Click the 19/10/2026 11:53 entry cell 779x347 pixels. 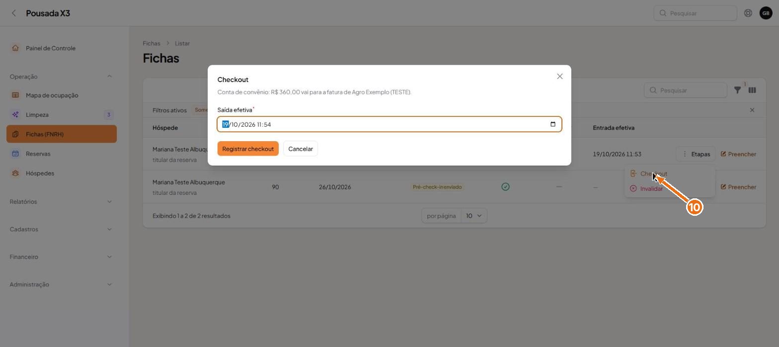click(617, 154)
